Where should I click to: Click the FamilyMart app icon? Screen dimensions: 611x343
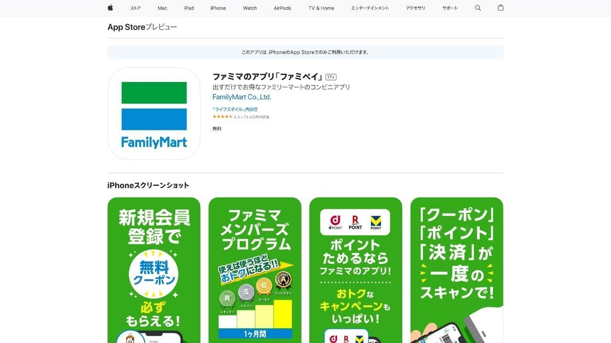154,113
